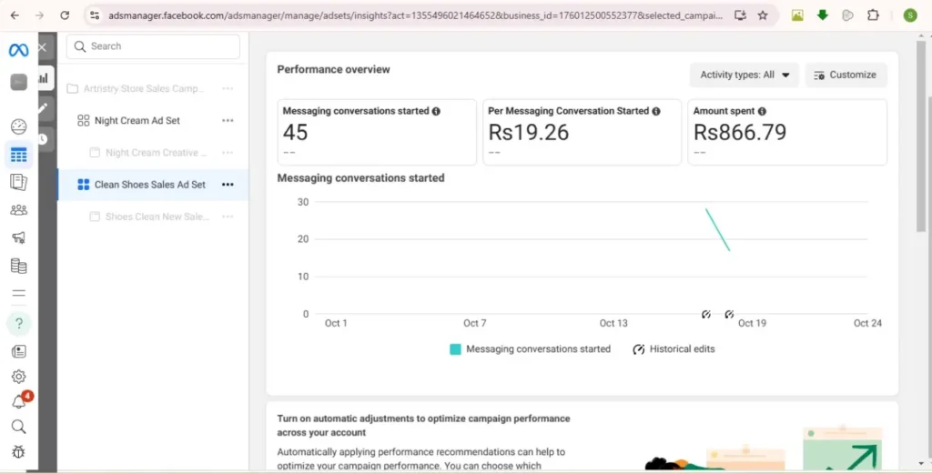This screenshot has width=932, height=474.
Task: Expand the Activity types: All dropdown
Action: (744, 75)
